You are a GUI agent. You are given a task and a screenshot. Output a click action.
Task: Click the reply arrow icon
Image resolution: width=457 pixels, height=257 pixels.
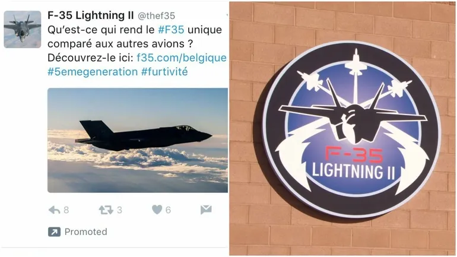54,210
